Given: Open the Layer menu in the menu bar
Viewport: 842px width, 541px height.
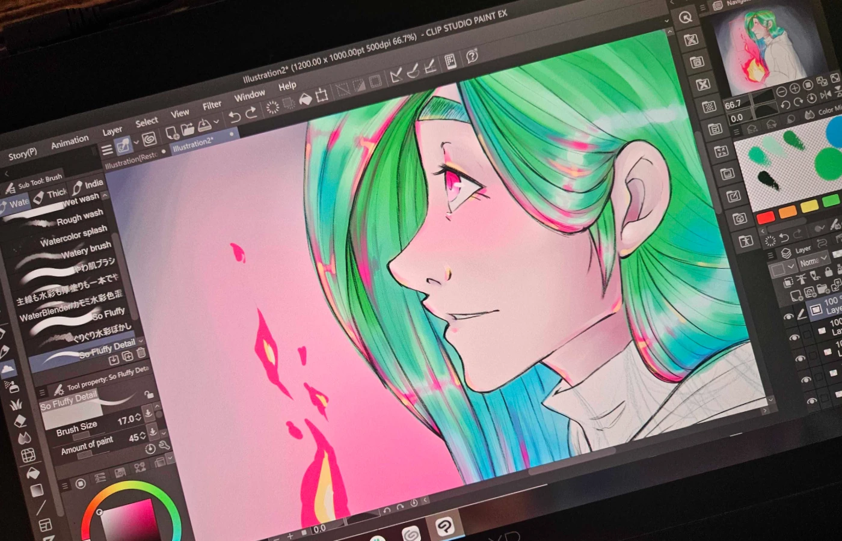Looking at the screenshot, I should 112,130.
